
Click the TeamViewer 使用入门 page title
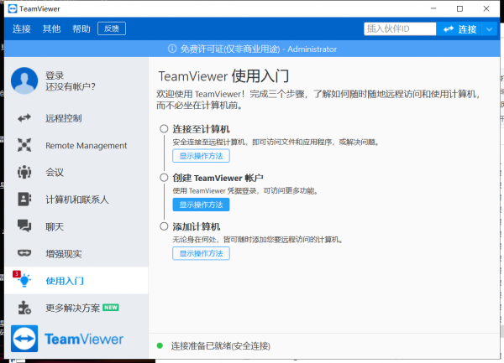tap(223, 76)
